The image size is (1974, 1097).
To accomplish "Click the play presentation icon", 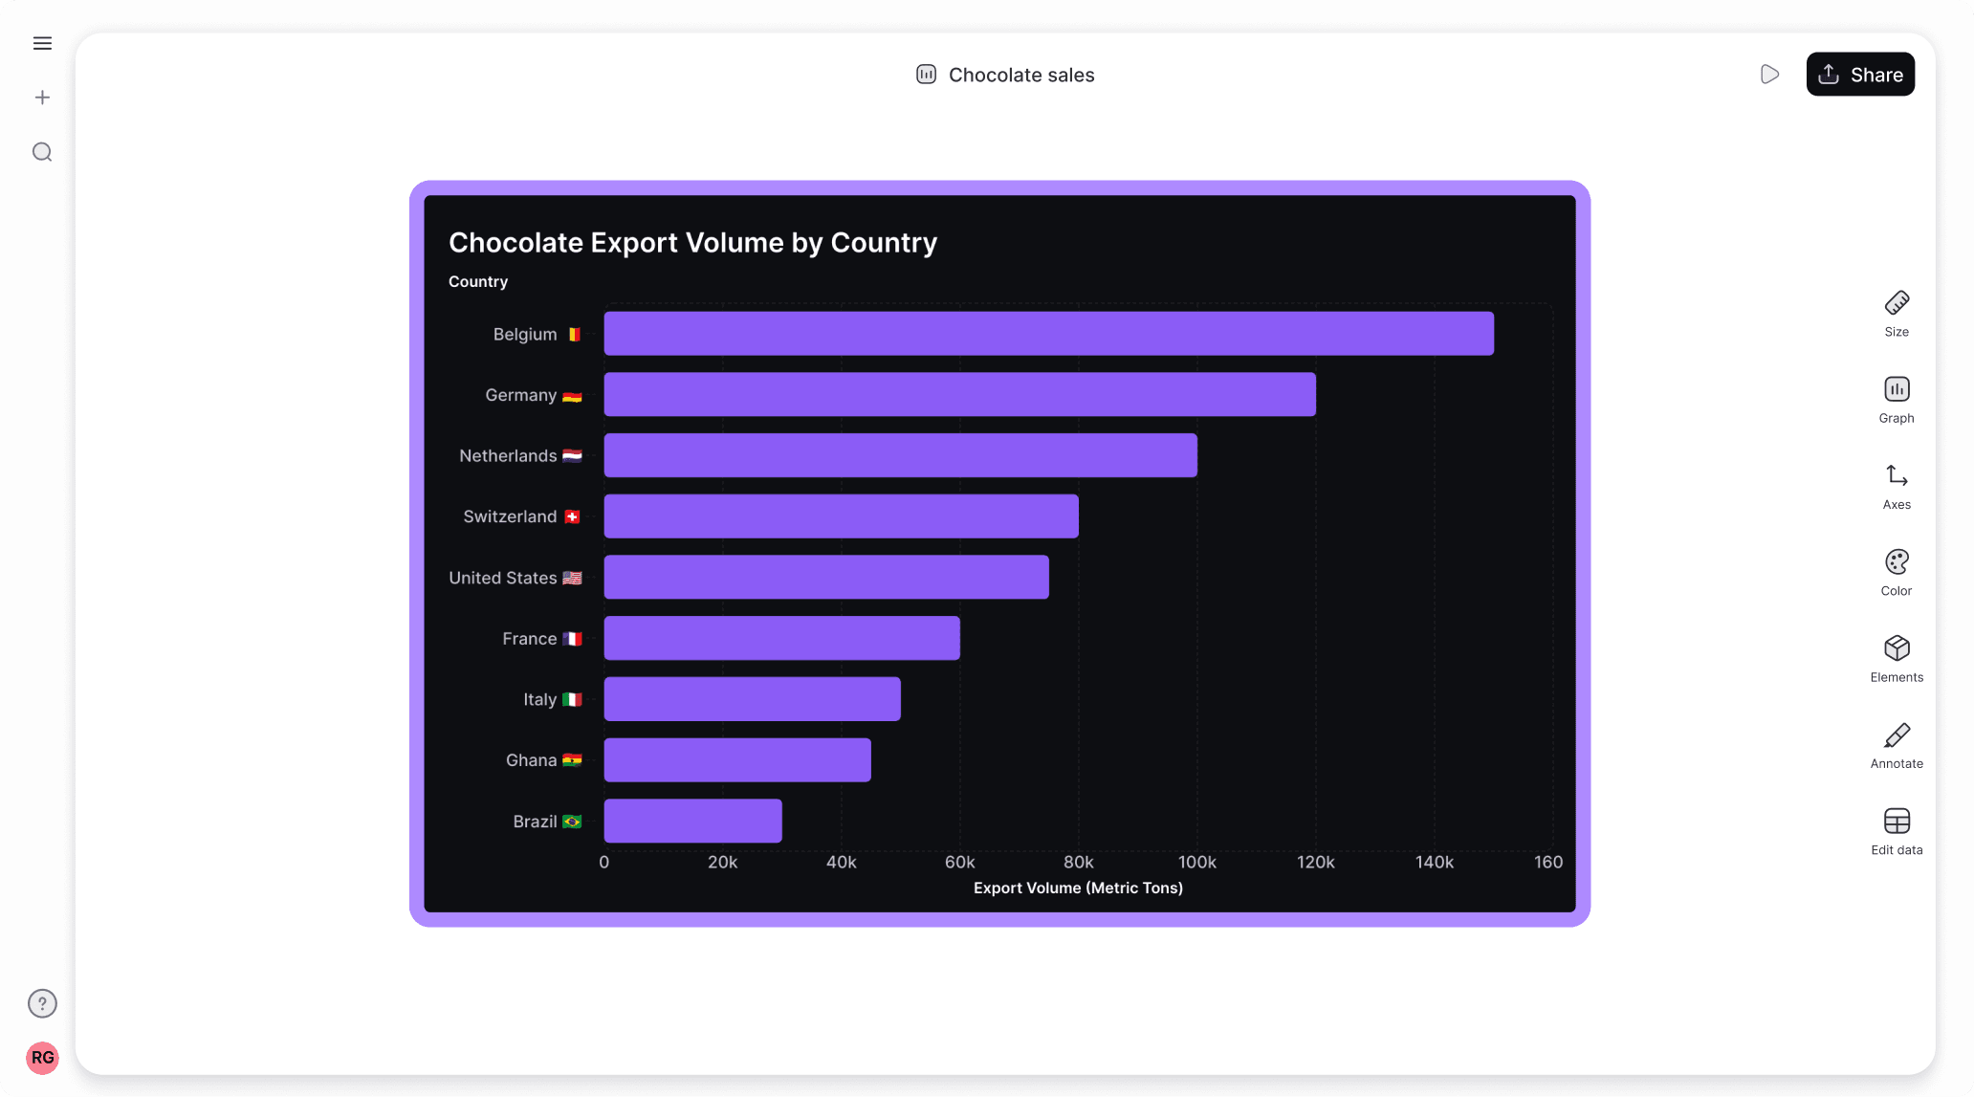I will pyautogui.click(x=1769, y=74).
